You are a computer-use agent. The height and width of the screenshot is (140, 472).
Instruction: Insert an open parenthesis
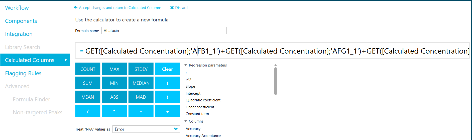(167, 83)
